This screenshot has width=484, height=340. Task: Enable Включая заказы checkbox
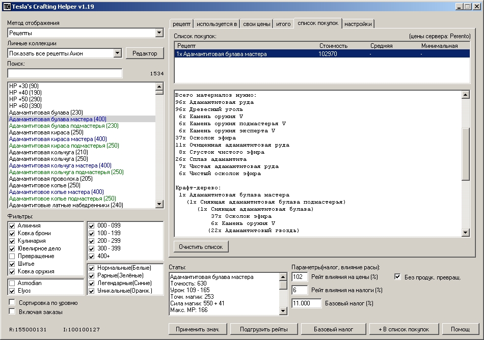click(x=12, y=311)
